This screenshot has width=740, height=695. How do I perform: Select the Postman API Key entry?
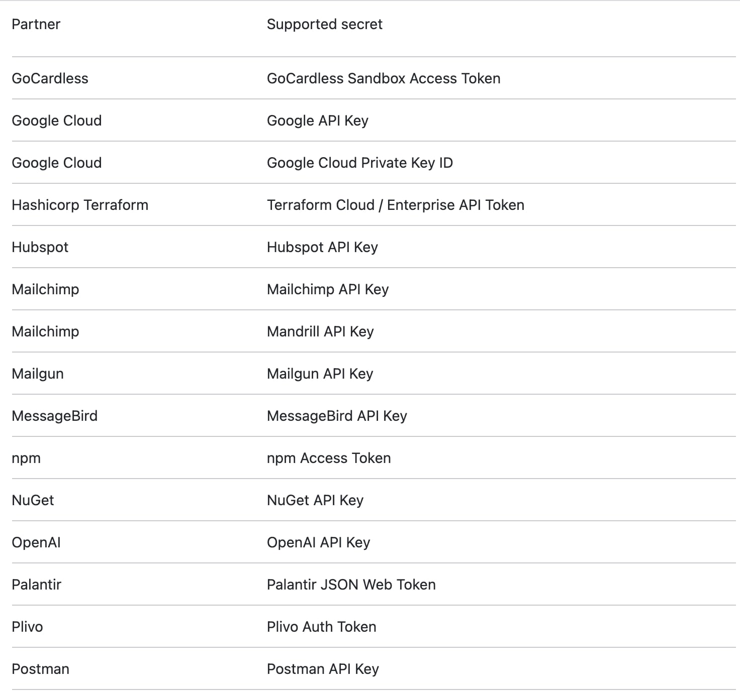click(323, 669)
